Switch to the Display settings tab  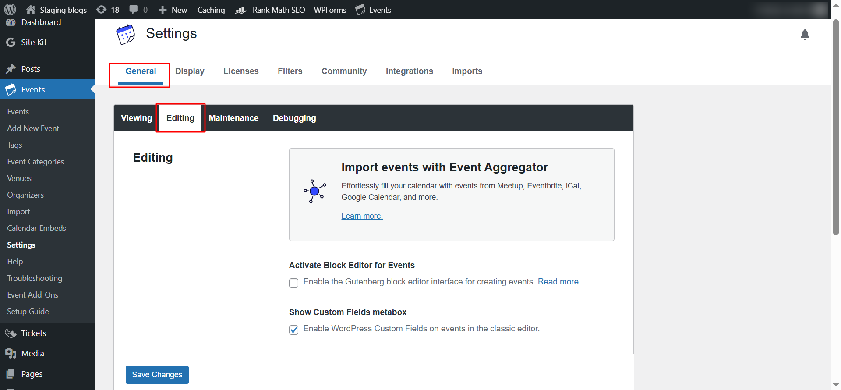(x=190, y=71)
